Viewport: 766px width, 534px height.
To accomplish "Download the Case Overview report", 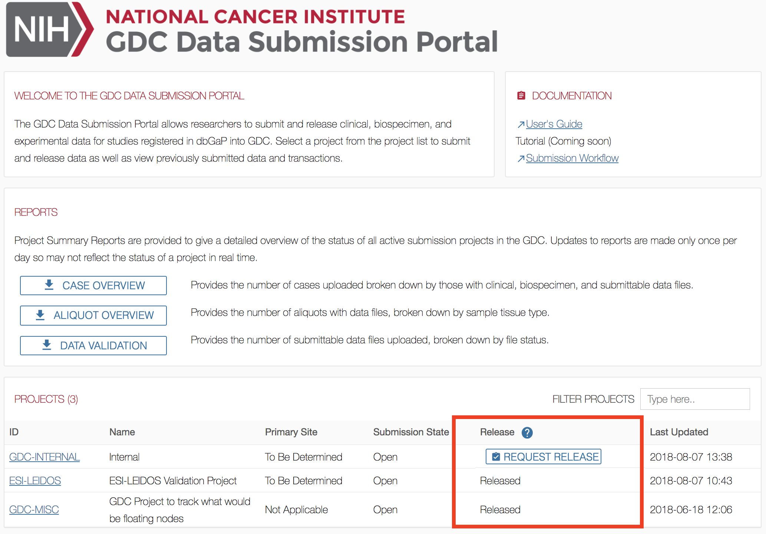I will click(93, 286).
